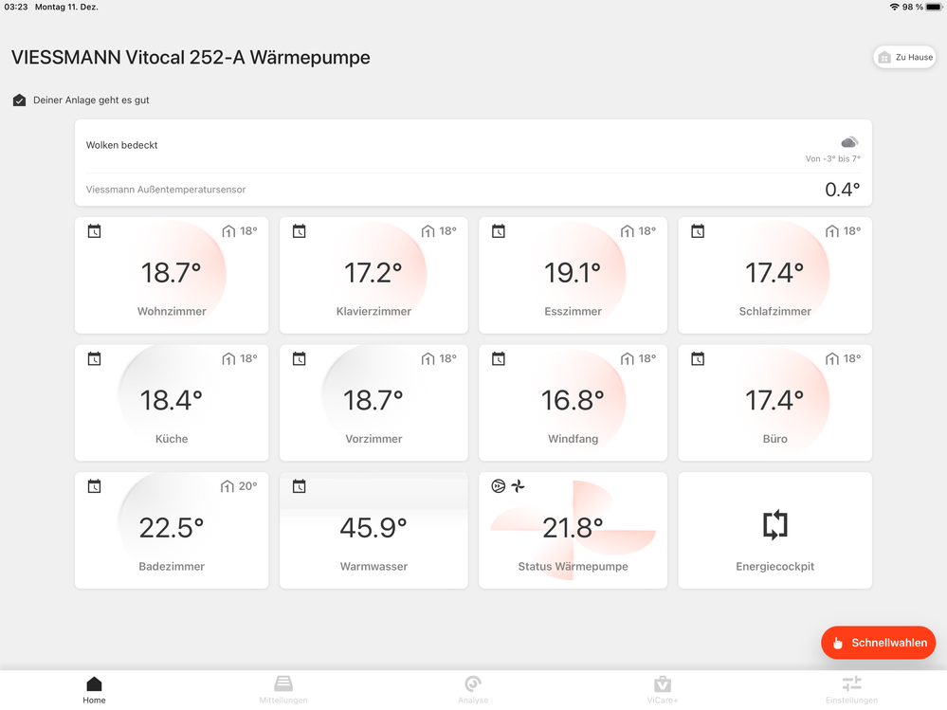Switch to the Analyse tab
Image resolution: width=947 pixels, height=710 pixels.
click(x=473, y=689)
